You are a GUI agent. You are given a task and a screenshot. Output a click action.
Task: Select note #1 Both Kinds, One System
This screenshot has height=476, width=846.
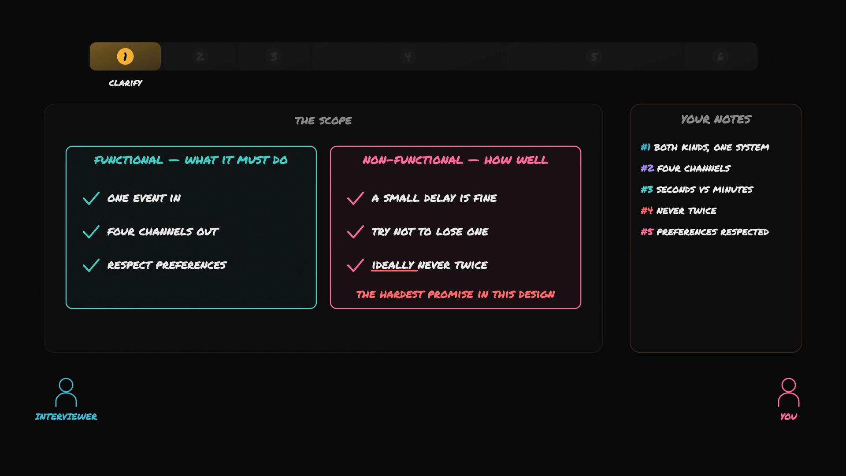coord(705,147)
